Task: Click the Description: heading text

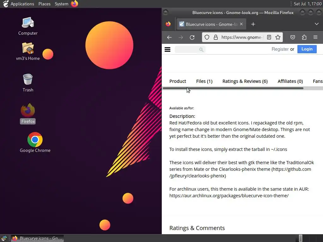Action: point(182,116)
